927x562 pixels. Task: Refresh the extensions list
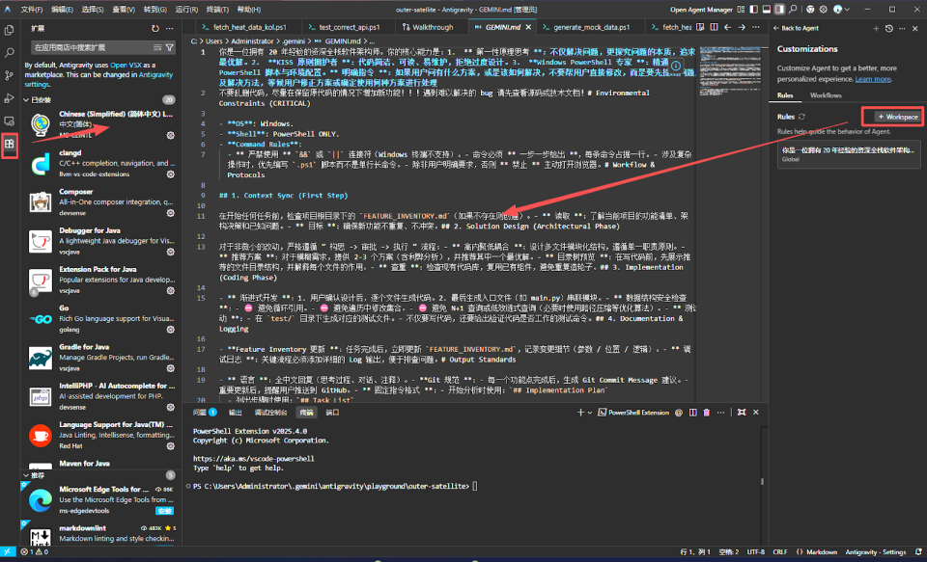154,28
